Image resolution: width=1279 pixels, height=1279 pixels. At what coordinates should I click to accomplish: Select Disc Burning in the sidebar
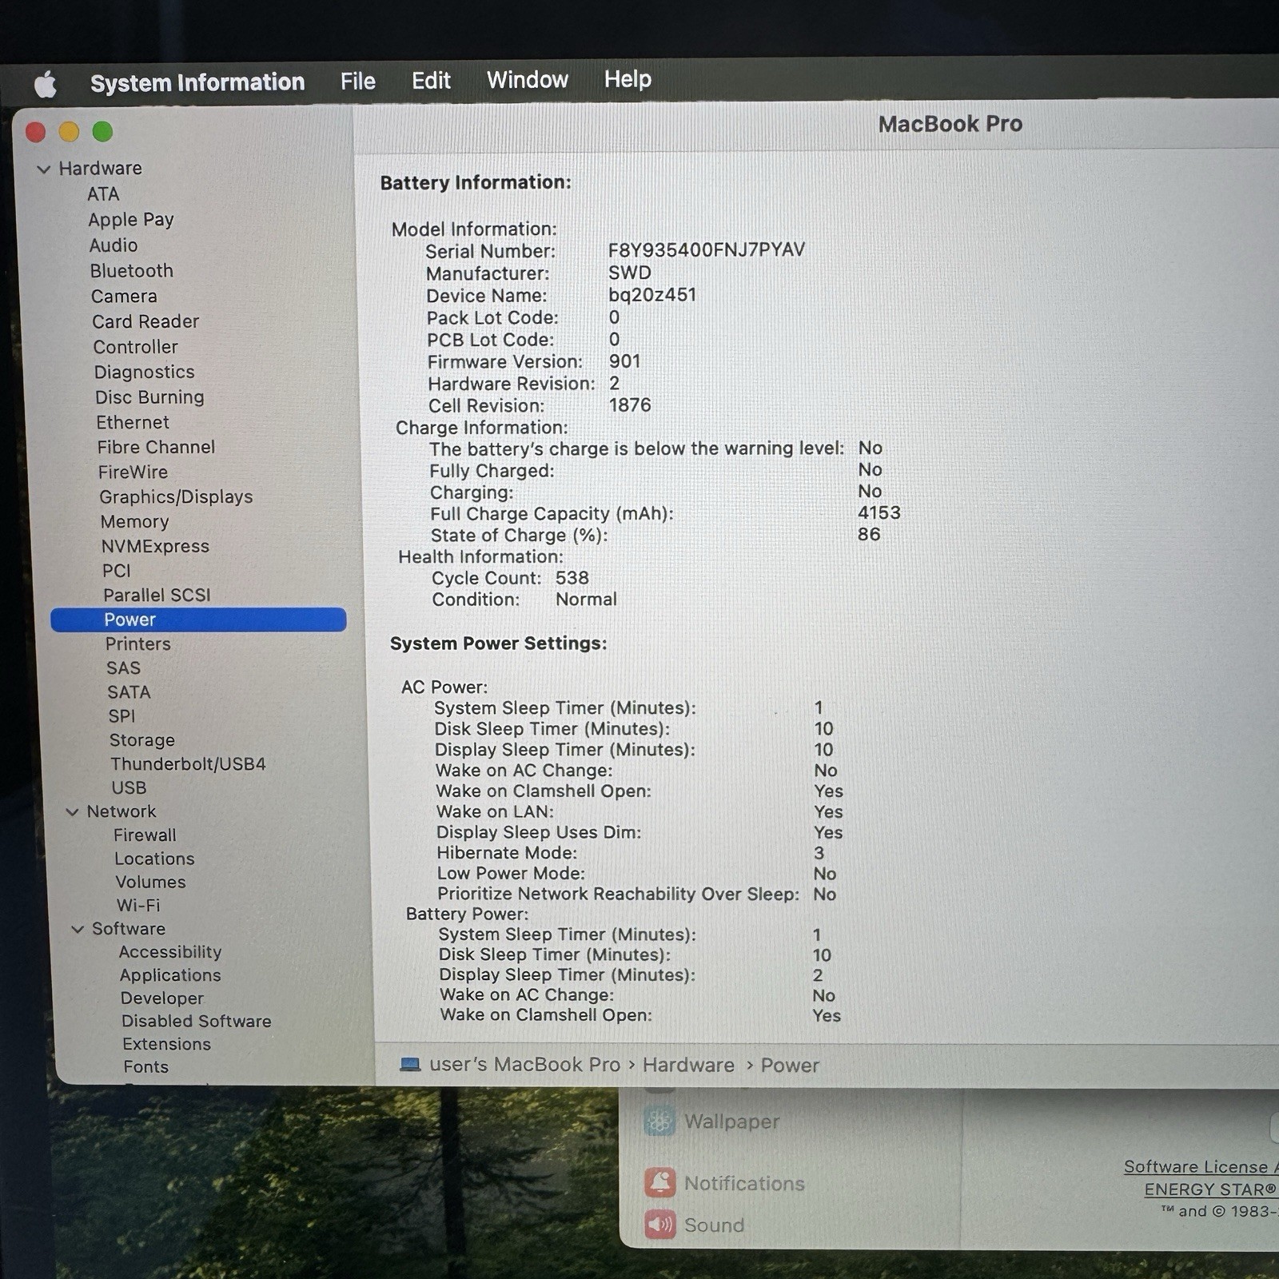coord(149,397)
